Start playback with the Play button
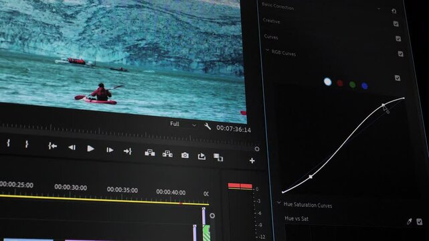Screen dimensions: 429x241 click(x=90, y=149)
